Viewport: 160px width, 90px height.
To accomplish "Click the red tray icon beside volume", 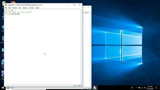I will (142, 88).
